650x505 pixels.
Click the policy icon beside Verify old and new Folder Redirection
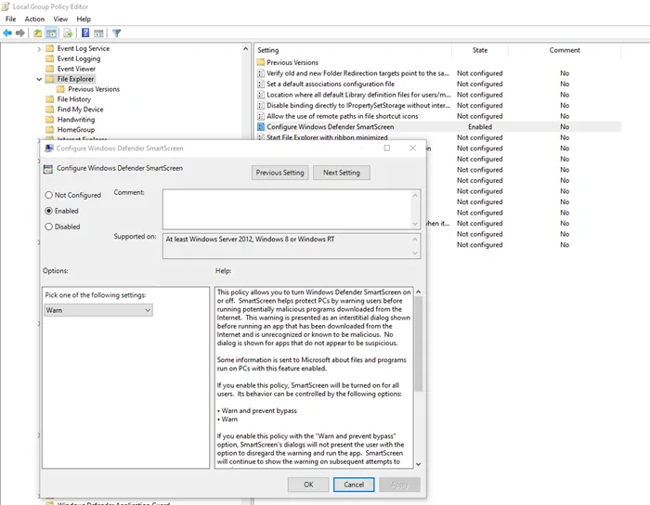tap(261, 73)
